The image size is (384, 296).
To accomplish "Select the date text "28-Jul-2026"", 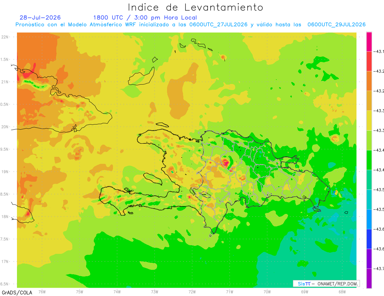I will coord(40,18).
